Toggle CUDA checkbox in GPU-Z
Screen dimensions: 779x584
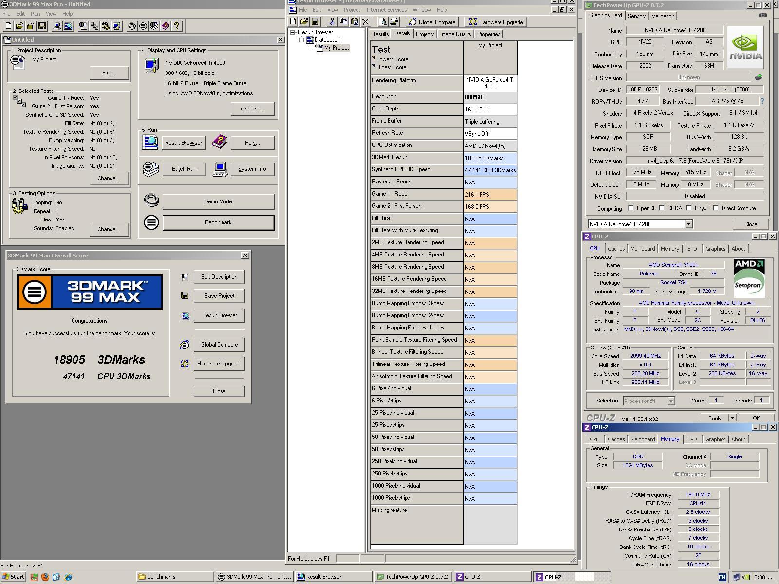click(662, 208)
